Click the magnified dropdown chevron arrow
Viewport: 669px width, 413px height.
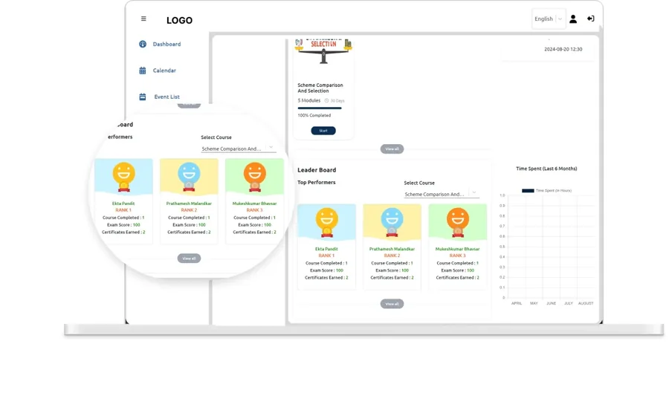[x=271, y=148]
